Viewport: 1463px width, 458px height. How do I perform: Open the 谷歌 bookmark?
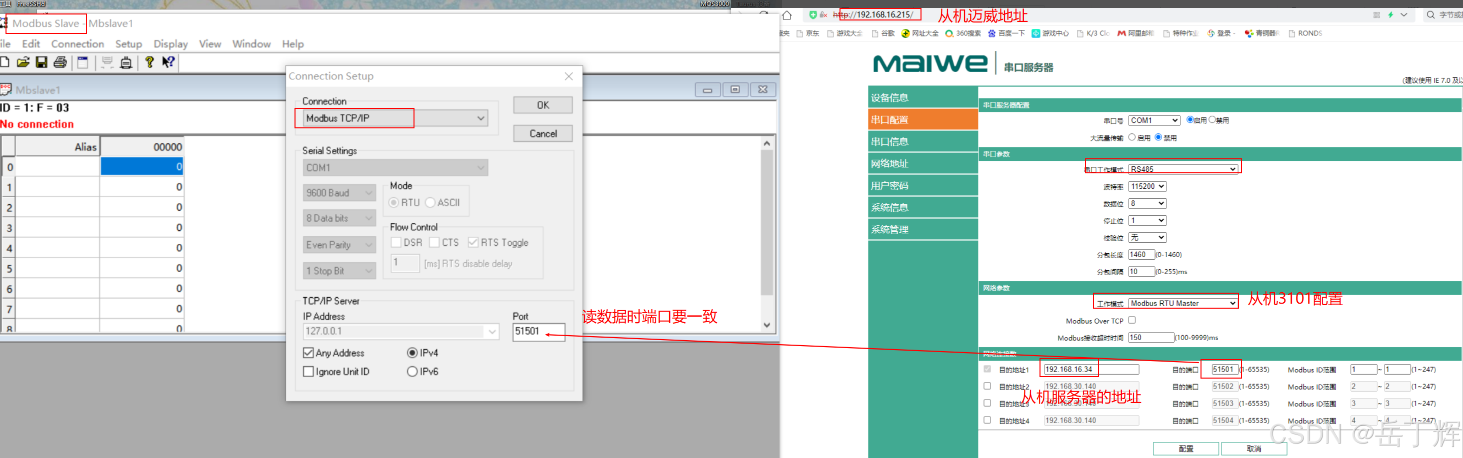(883, 33)
